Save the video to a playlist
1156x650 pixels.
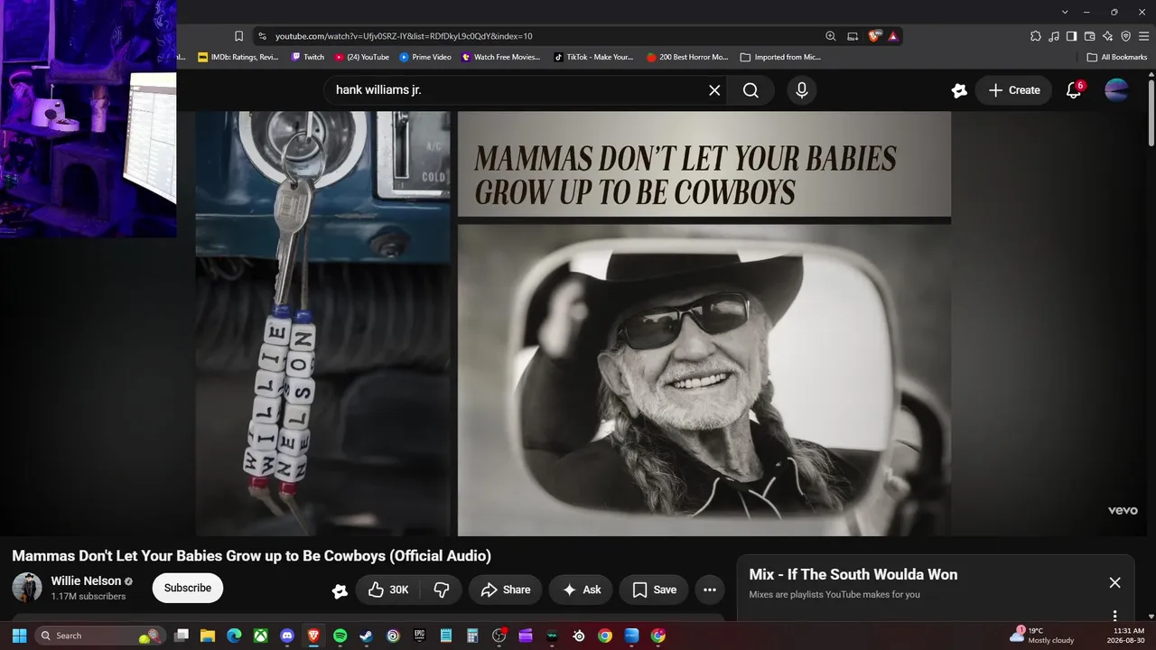pyautogui.click(x=654, y=590)
